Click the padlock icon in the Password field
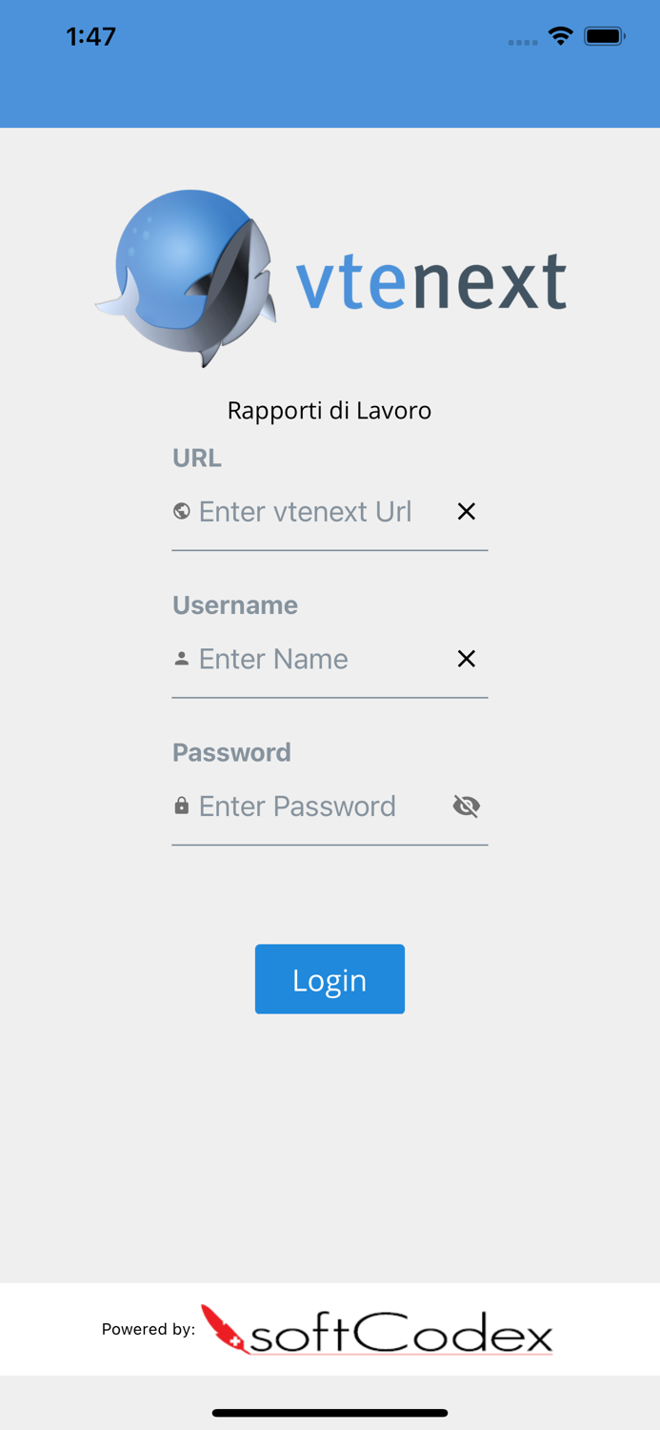Viewport: 660px width, 1430px height. pos(181,806)
